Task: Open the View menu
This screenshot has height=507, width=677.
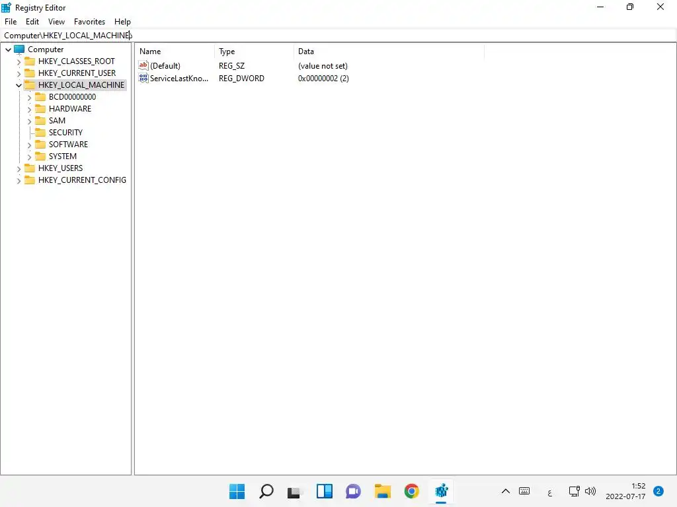Action: (x=56, y=22)
